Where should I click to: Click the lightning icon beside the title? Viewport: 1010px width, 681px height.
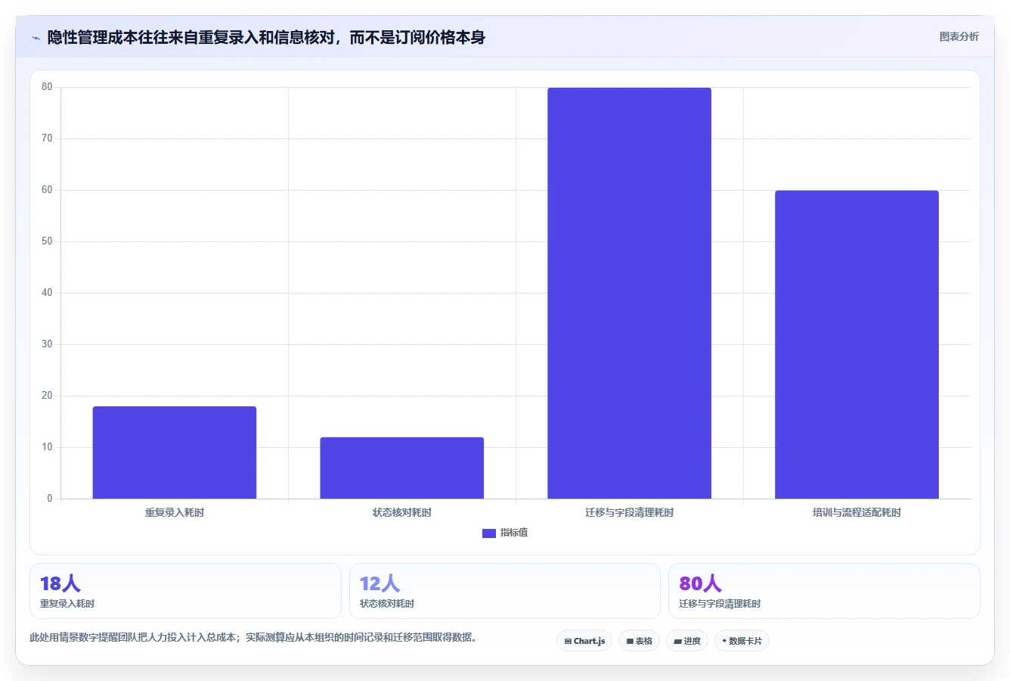(36, 38)
